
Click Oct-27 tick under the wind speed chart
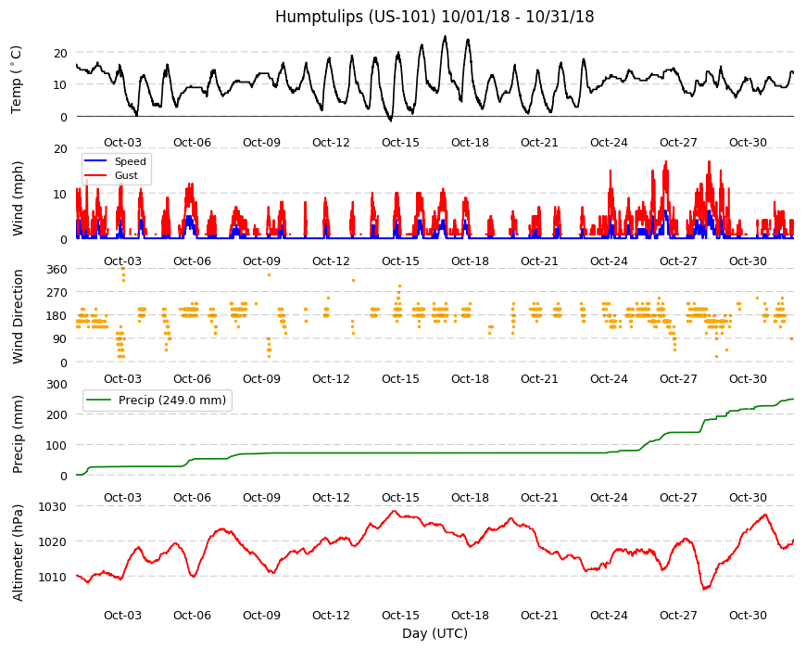tap(678, 261)
